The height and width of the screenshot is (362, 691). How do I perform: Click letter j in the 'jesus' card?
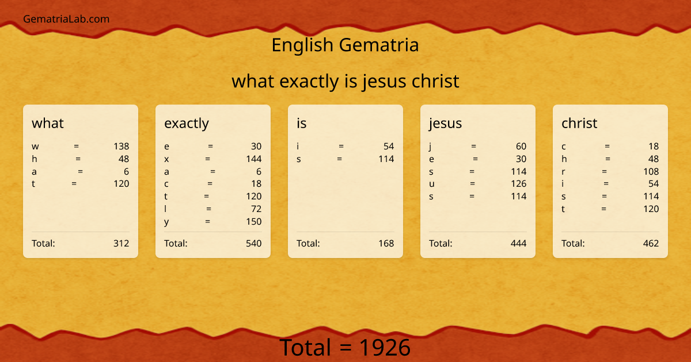(x=430, y=147)
